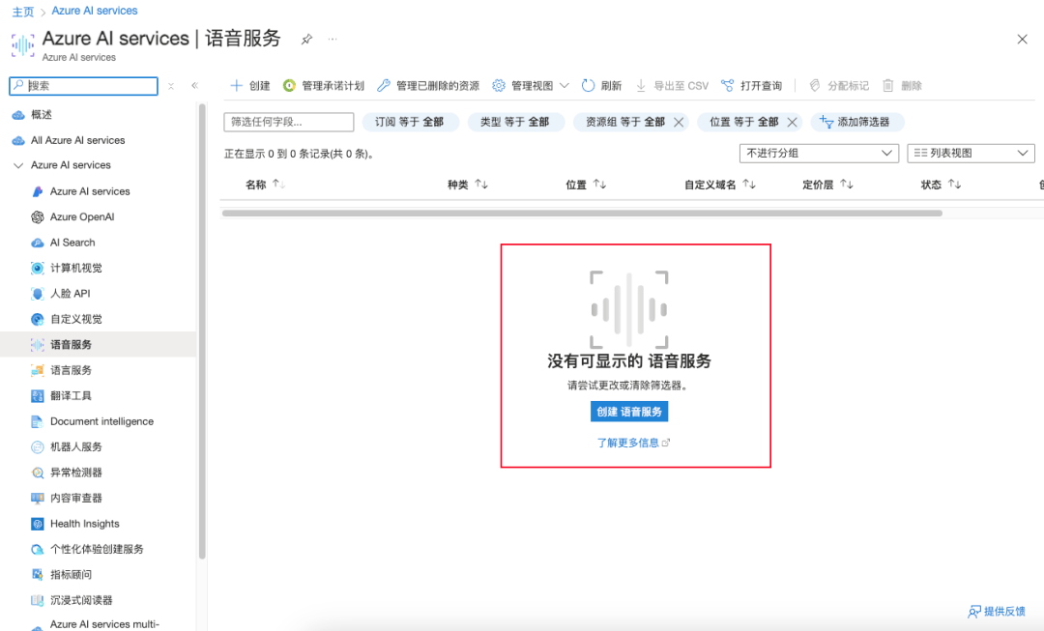Sort the table by 自定义域名 column
This screenshot has height=631, width=1044.
[720, 185]
